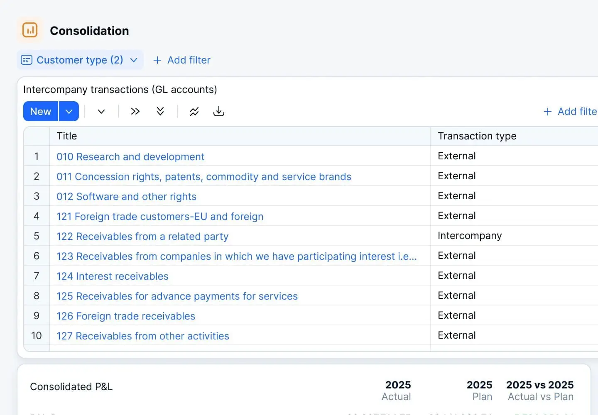
Task: Click the download export icon
Action: coord(218,111)
